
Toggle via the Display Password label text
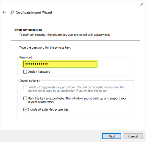(x=39, y=72)
